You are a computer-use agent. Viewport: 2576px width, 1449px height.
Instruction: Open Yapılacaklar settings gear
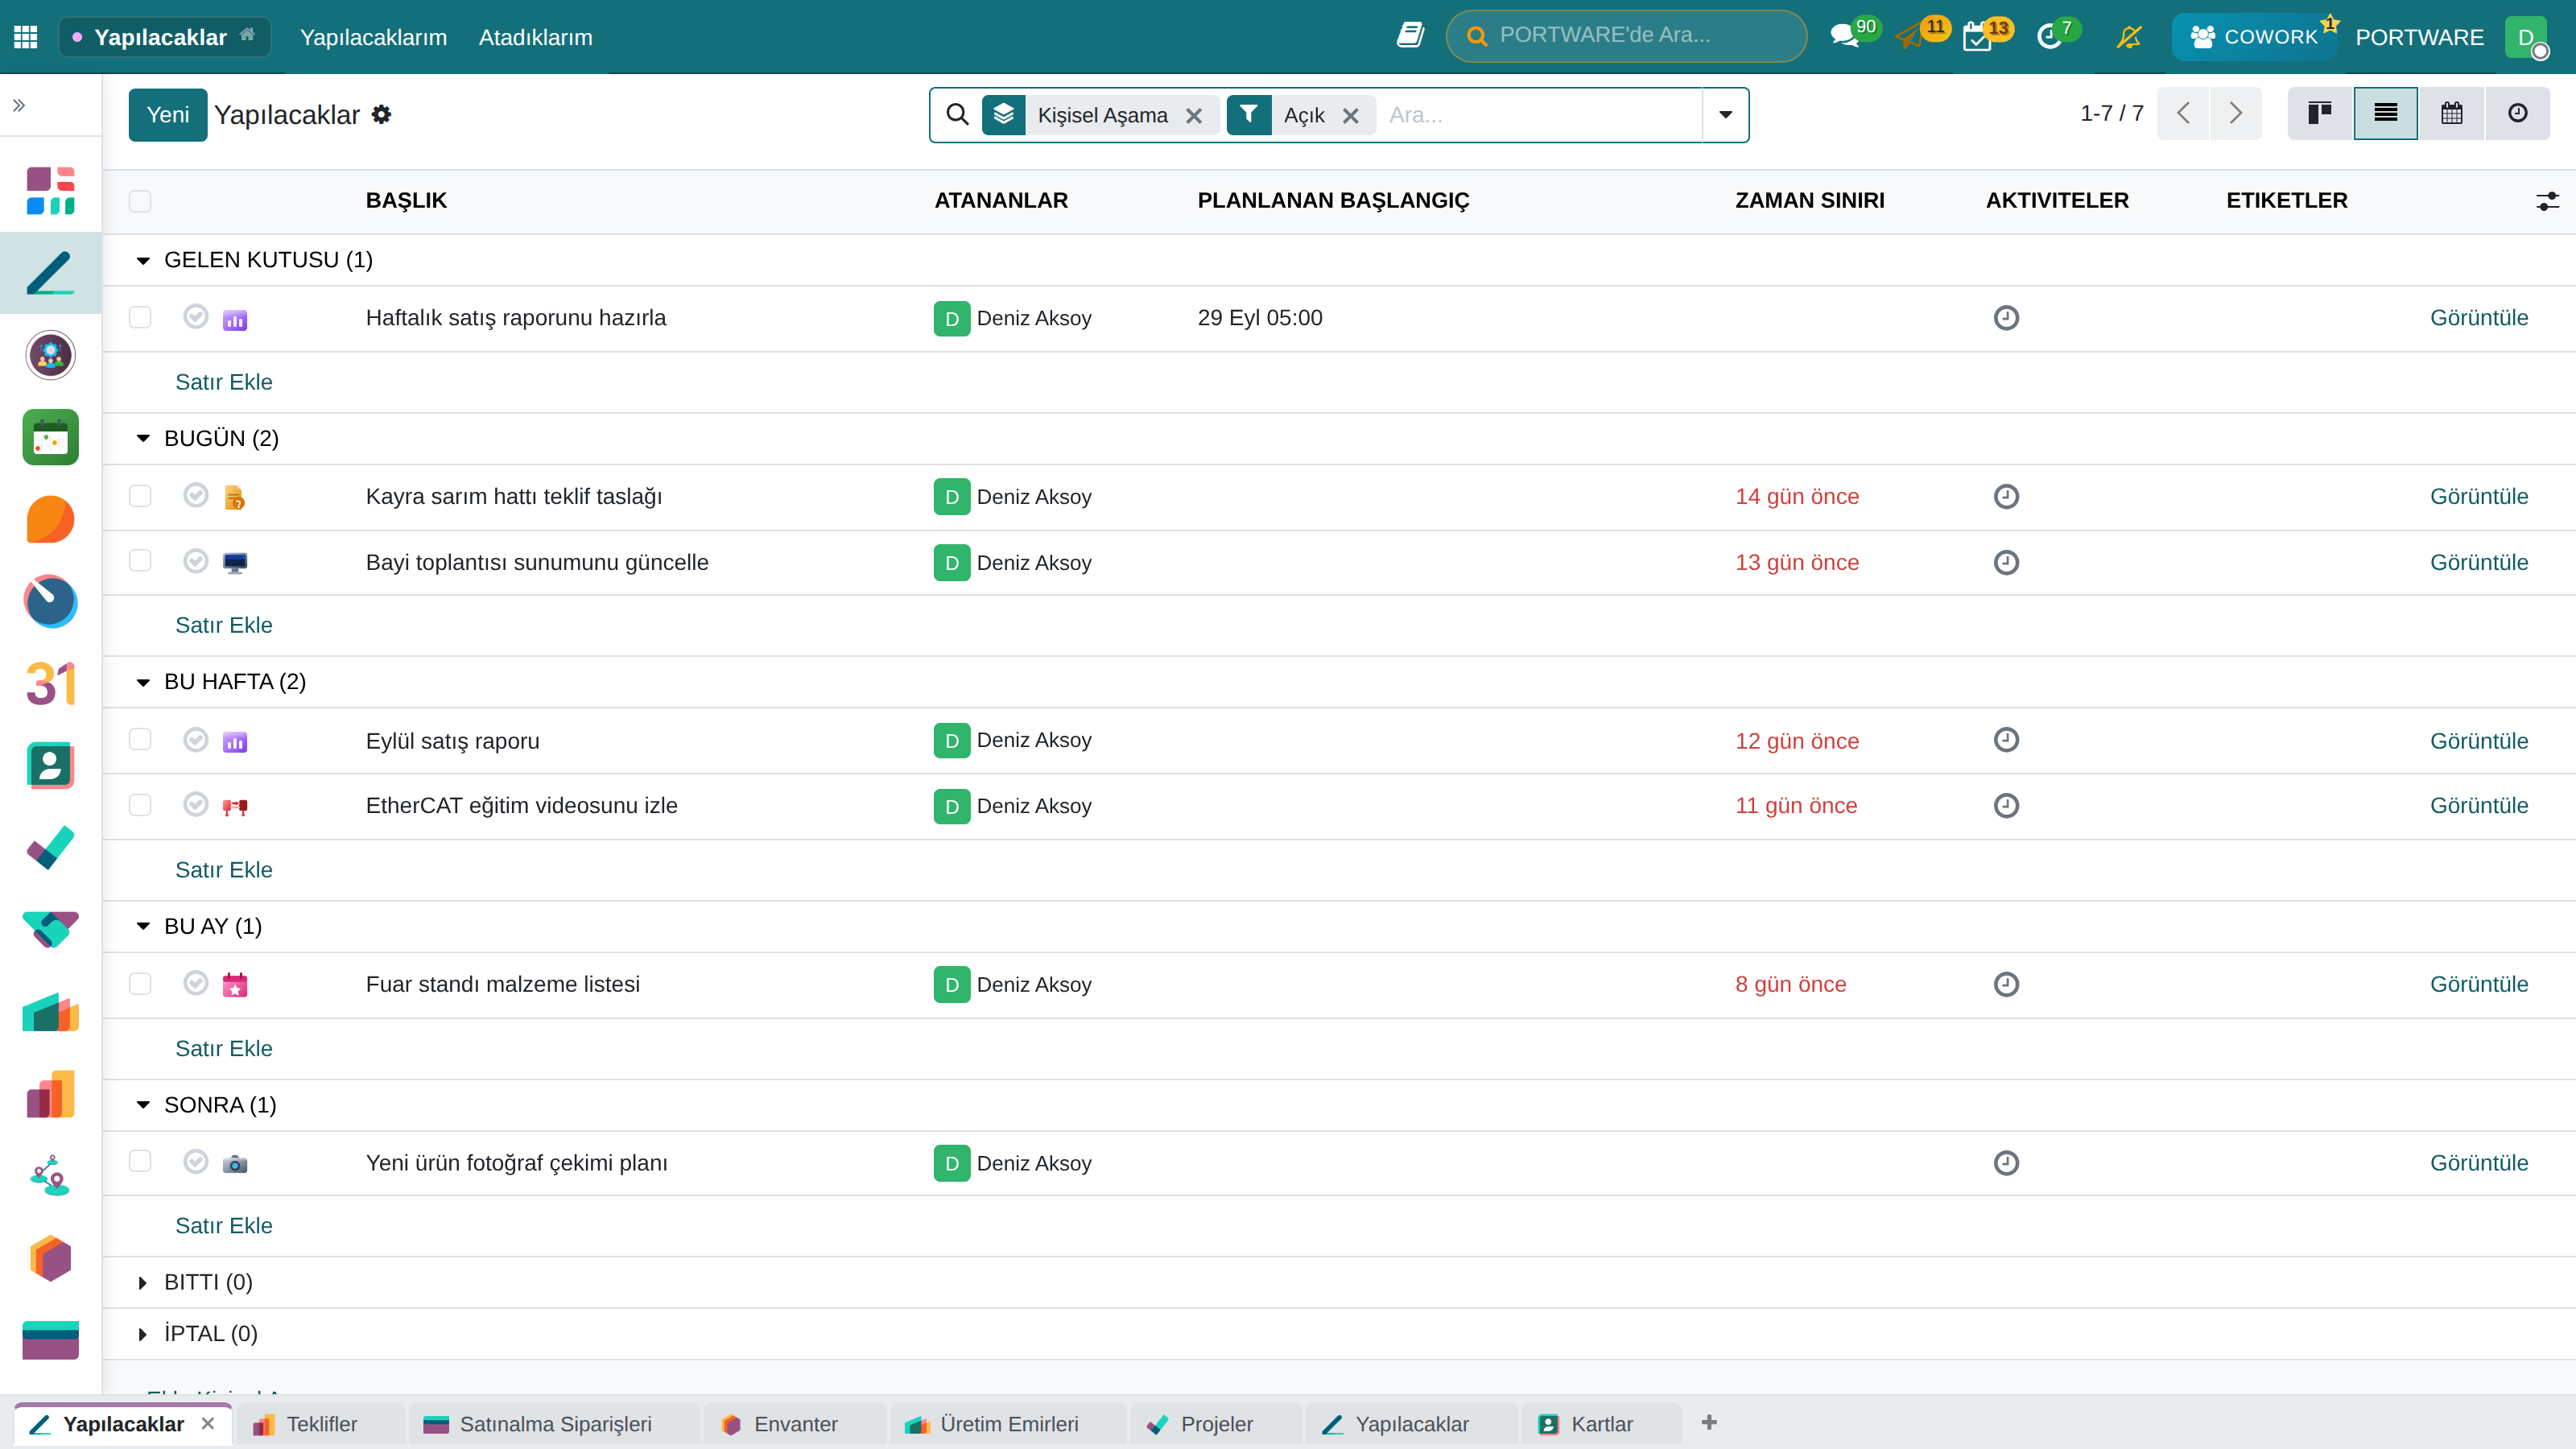click(381, 114)
